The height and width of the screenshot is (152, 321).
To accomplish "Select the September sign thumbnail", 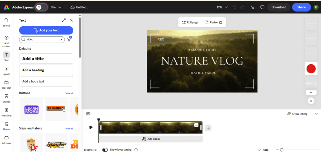I will point(56,142).
